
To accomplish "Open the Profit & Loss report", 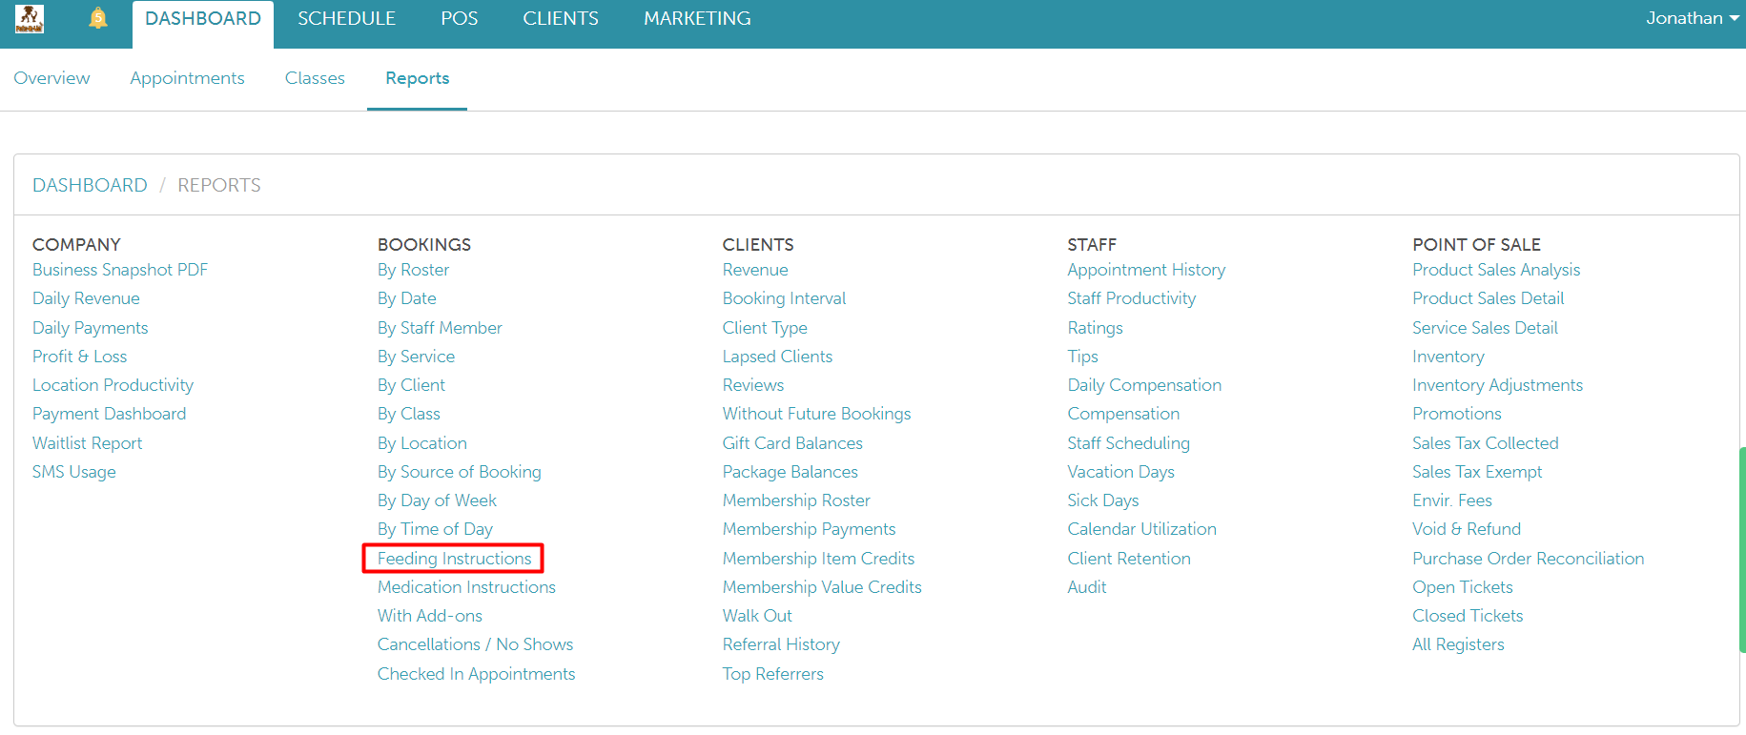I will tap(79, 357).
